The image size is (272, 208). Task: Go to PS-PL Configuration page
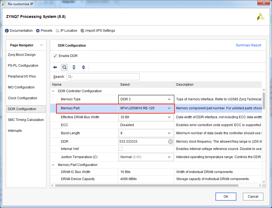tap(23, 66)
